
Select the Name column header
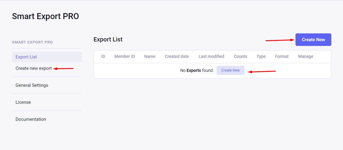[150, 56]
